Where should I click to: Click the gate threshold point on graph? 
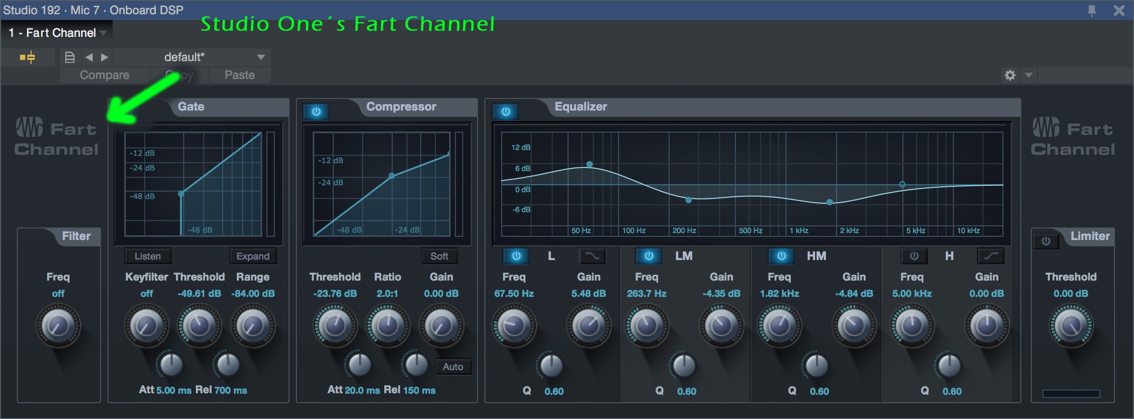point(181,194)
